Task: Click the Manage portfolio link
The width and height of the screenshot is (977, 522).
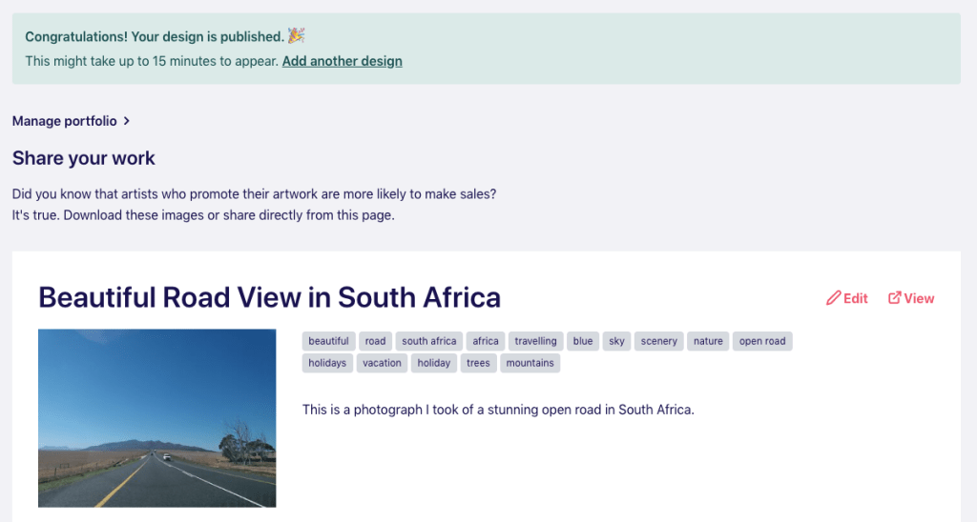Action: [x=65, y=121]
